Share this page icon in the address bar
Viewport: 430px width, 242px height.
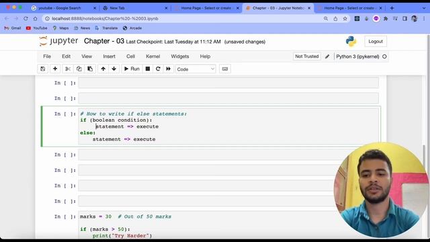click(335, 19)
